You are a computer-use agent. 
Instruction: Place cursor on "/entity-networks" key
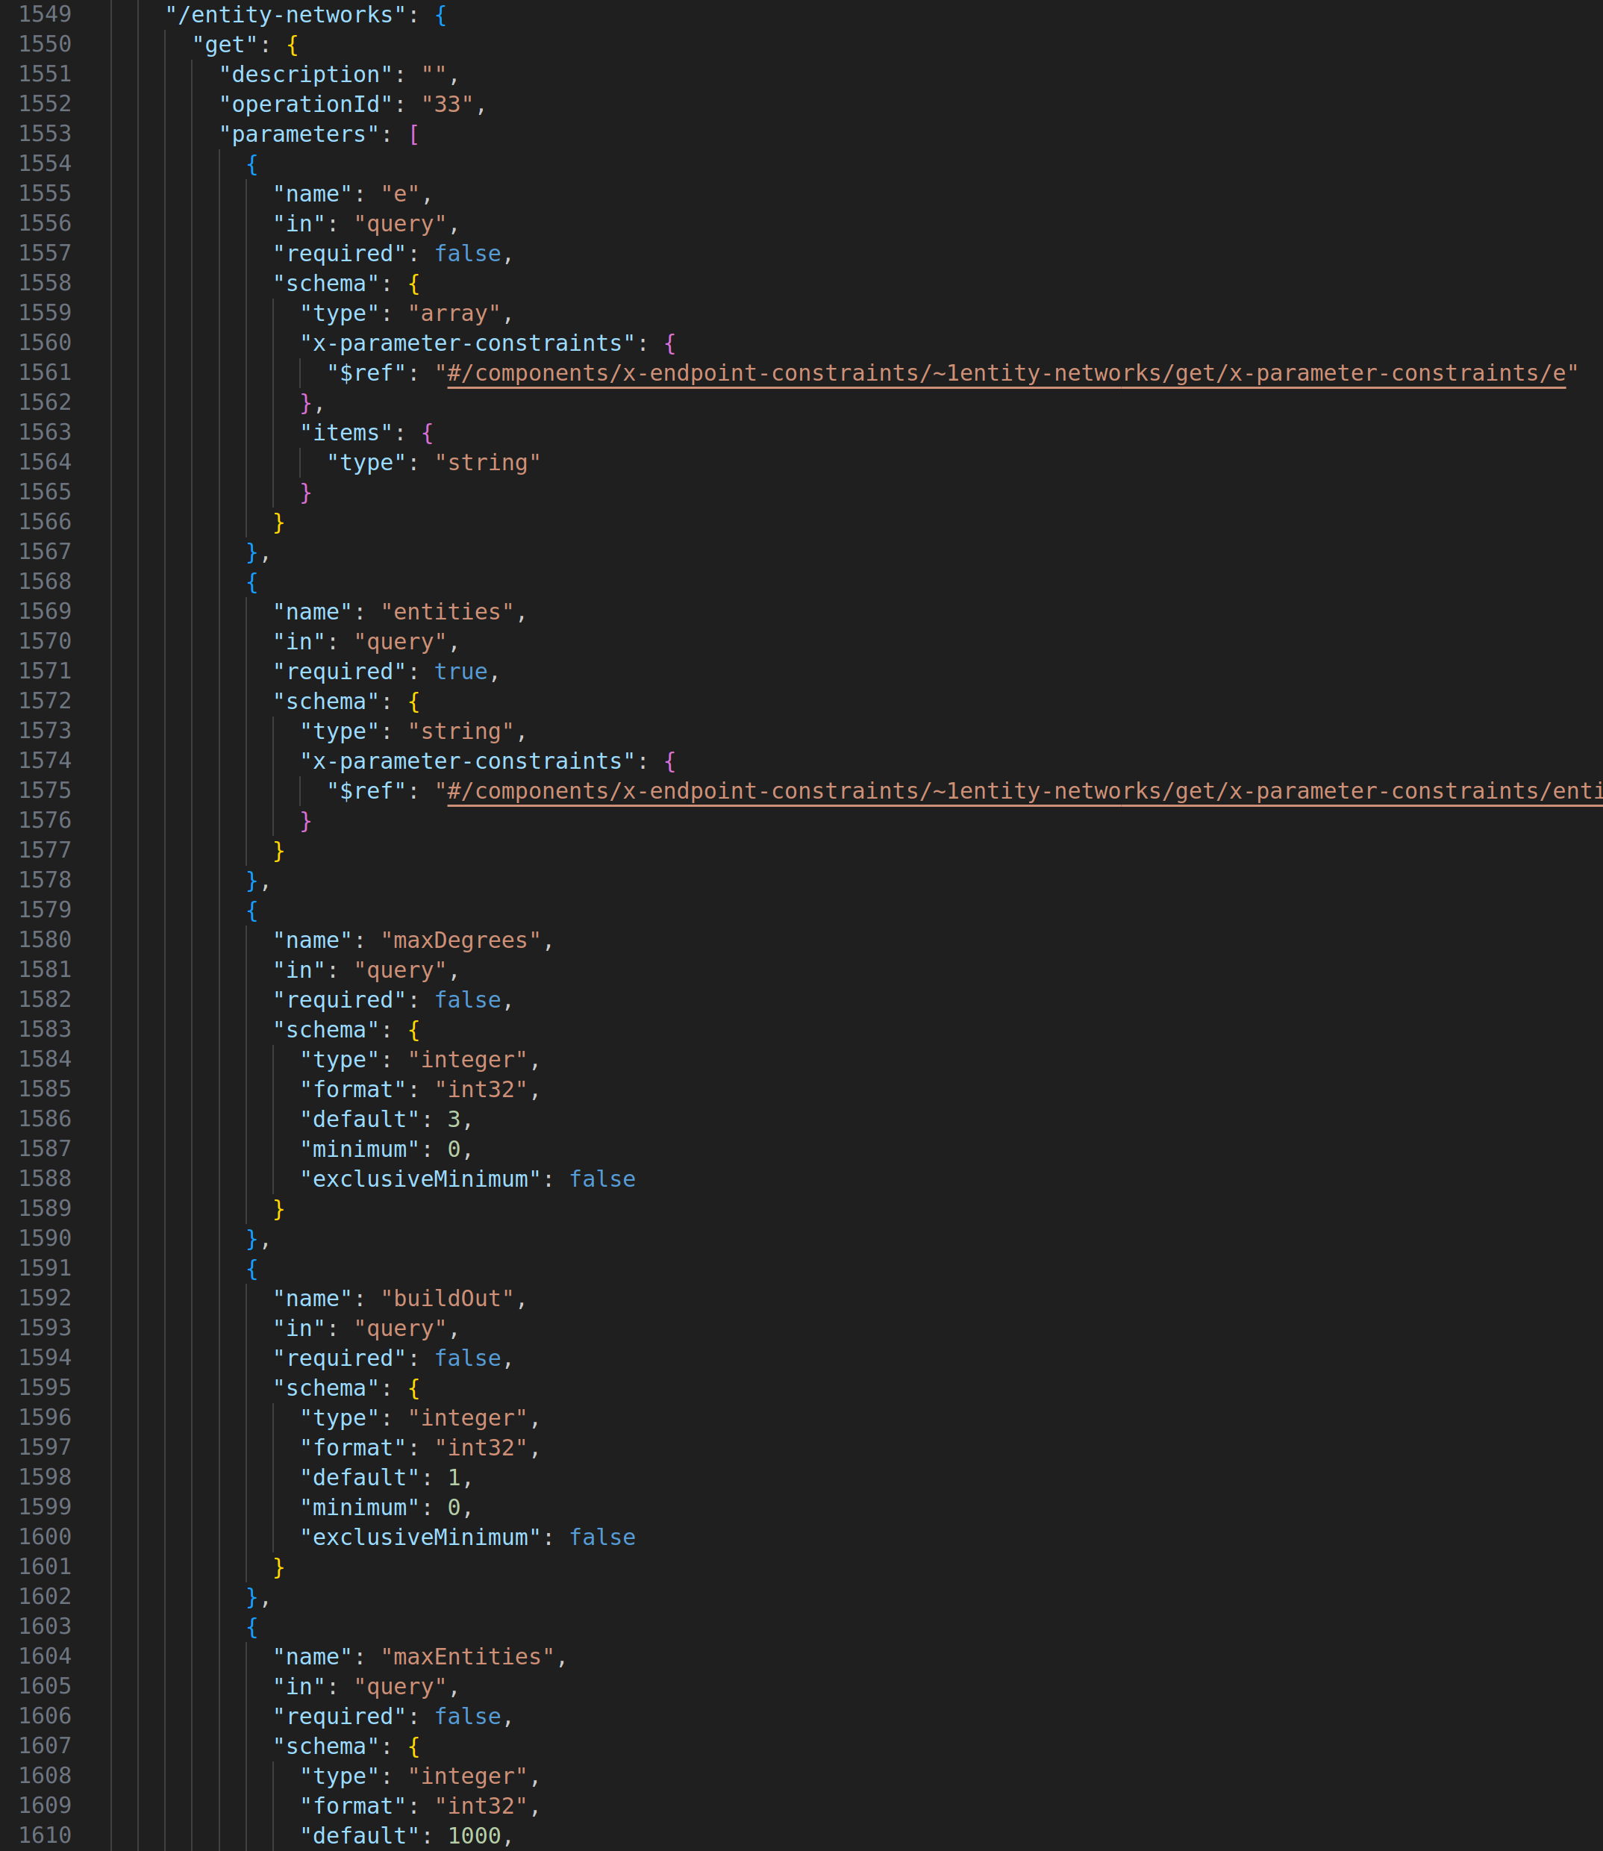pos(287,15)
